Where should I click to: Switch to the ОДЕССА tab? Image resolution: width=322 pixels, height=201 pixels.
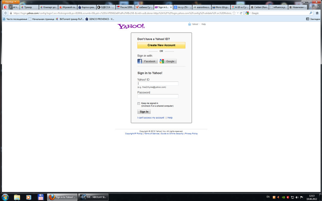point(106,7)
